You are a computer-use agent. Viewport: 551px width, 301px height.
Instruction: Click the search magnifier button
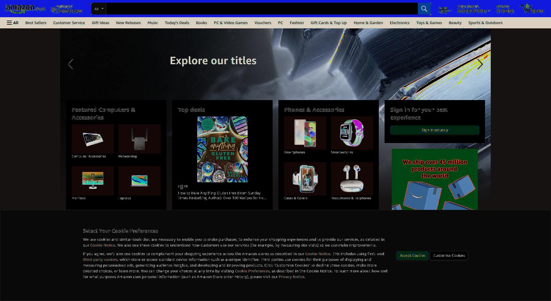pyautogui.click(x=424, y=9)
